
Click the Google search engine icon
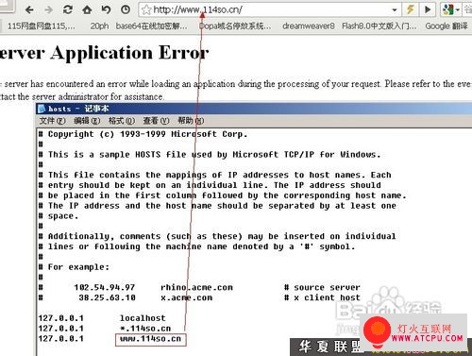click(447, 9)
